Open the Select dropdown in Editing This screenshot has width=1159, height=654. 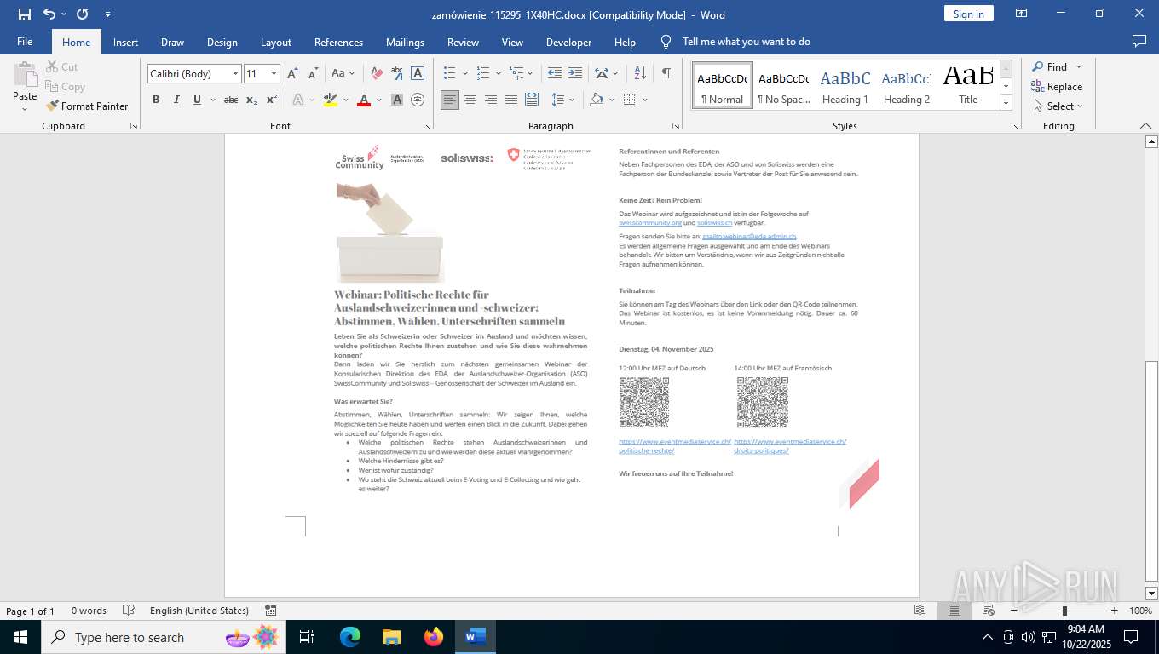(1057, 106)
